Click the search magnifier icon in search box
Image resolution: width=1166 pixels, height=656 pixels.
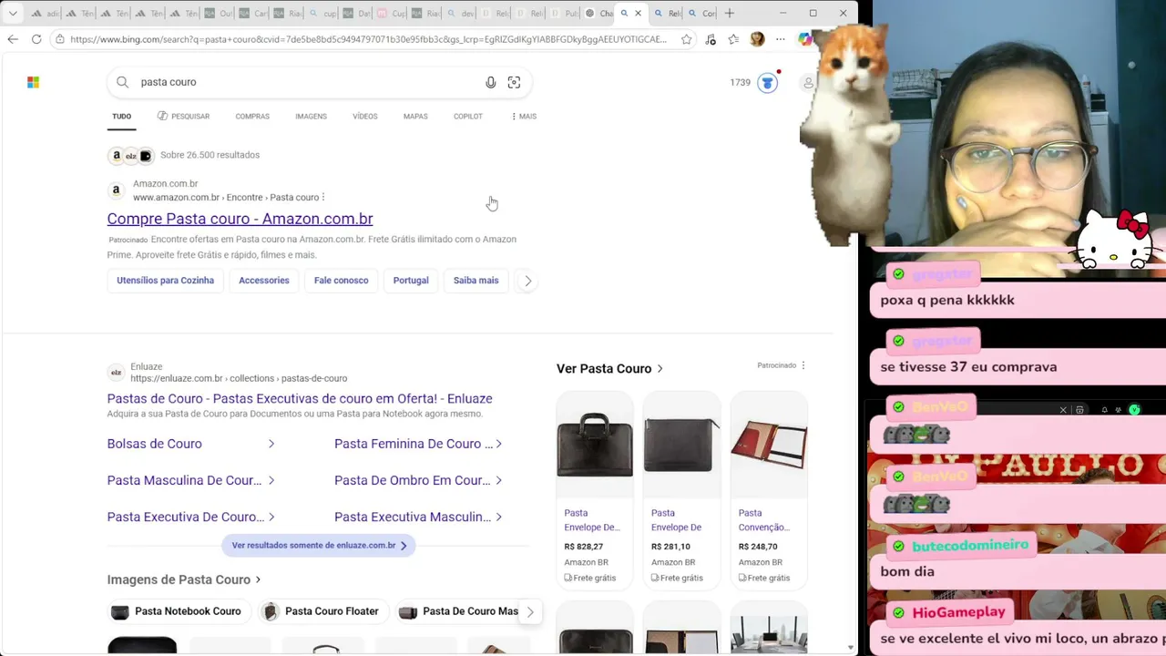(122, 82)
